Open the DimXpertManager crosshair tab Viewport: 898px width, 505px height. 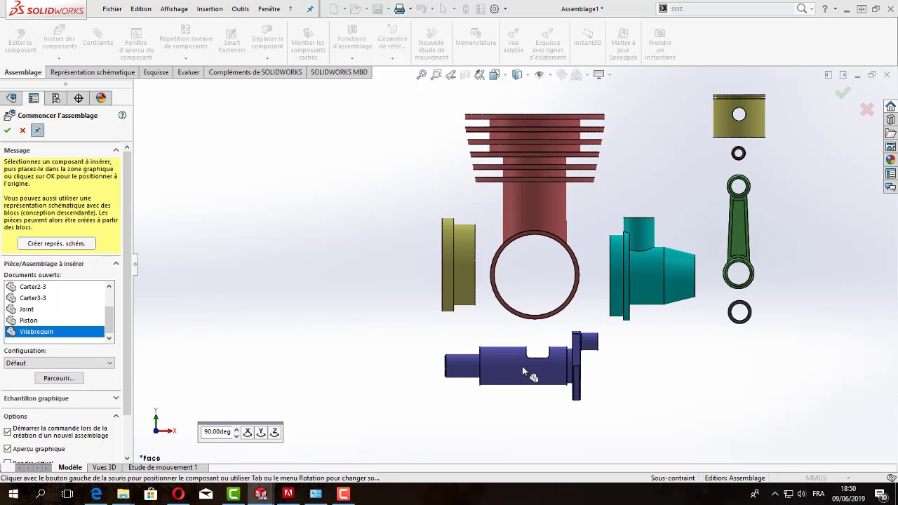(79, 98)
